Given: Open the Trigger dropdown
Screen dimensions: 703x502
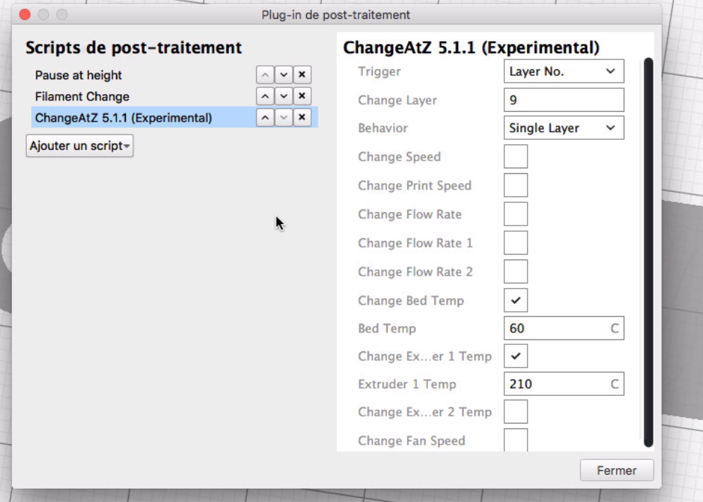Looking at the screenshot, I should (564, 71).
